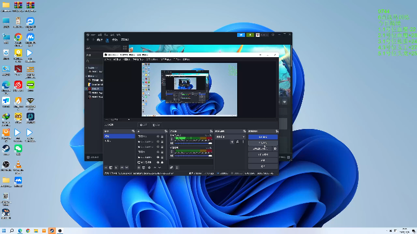Move the selected scene up in the Scenes dock
Screen dimensions: 417x234
coord(122,167)
